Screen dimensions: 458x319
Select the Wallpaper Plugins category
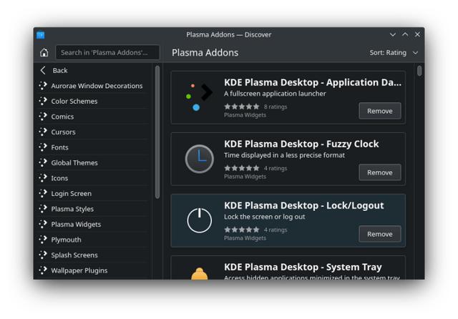[93, 270]
